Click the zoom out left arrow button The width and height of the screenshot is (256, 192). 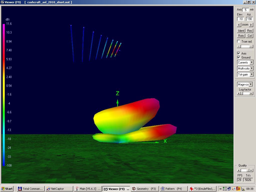pyautogui.click(x=239, y=25)
